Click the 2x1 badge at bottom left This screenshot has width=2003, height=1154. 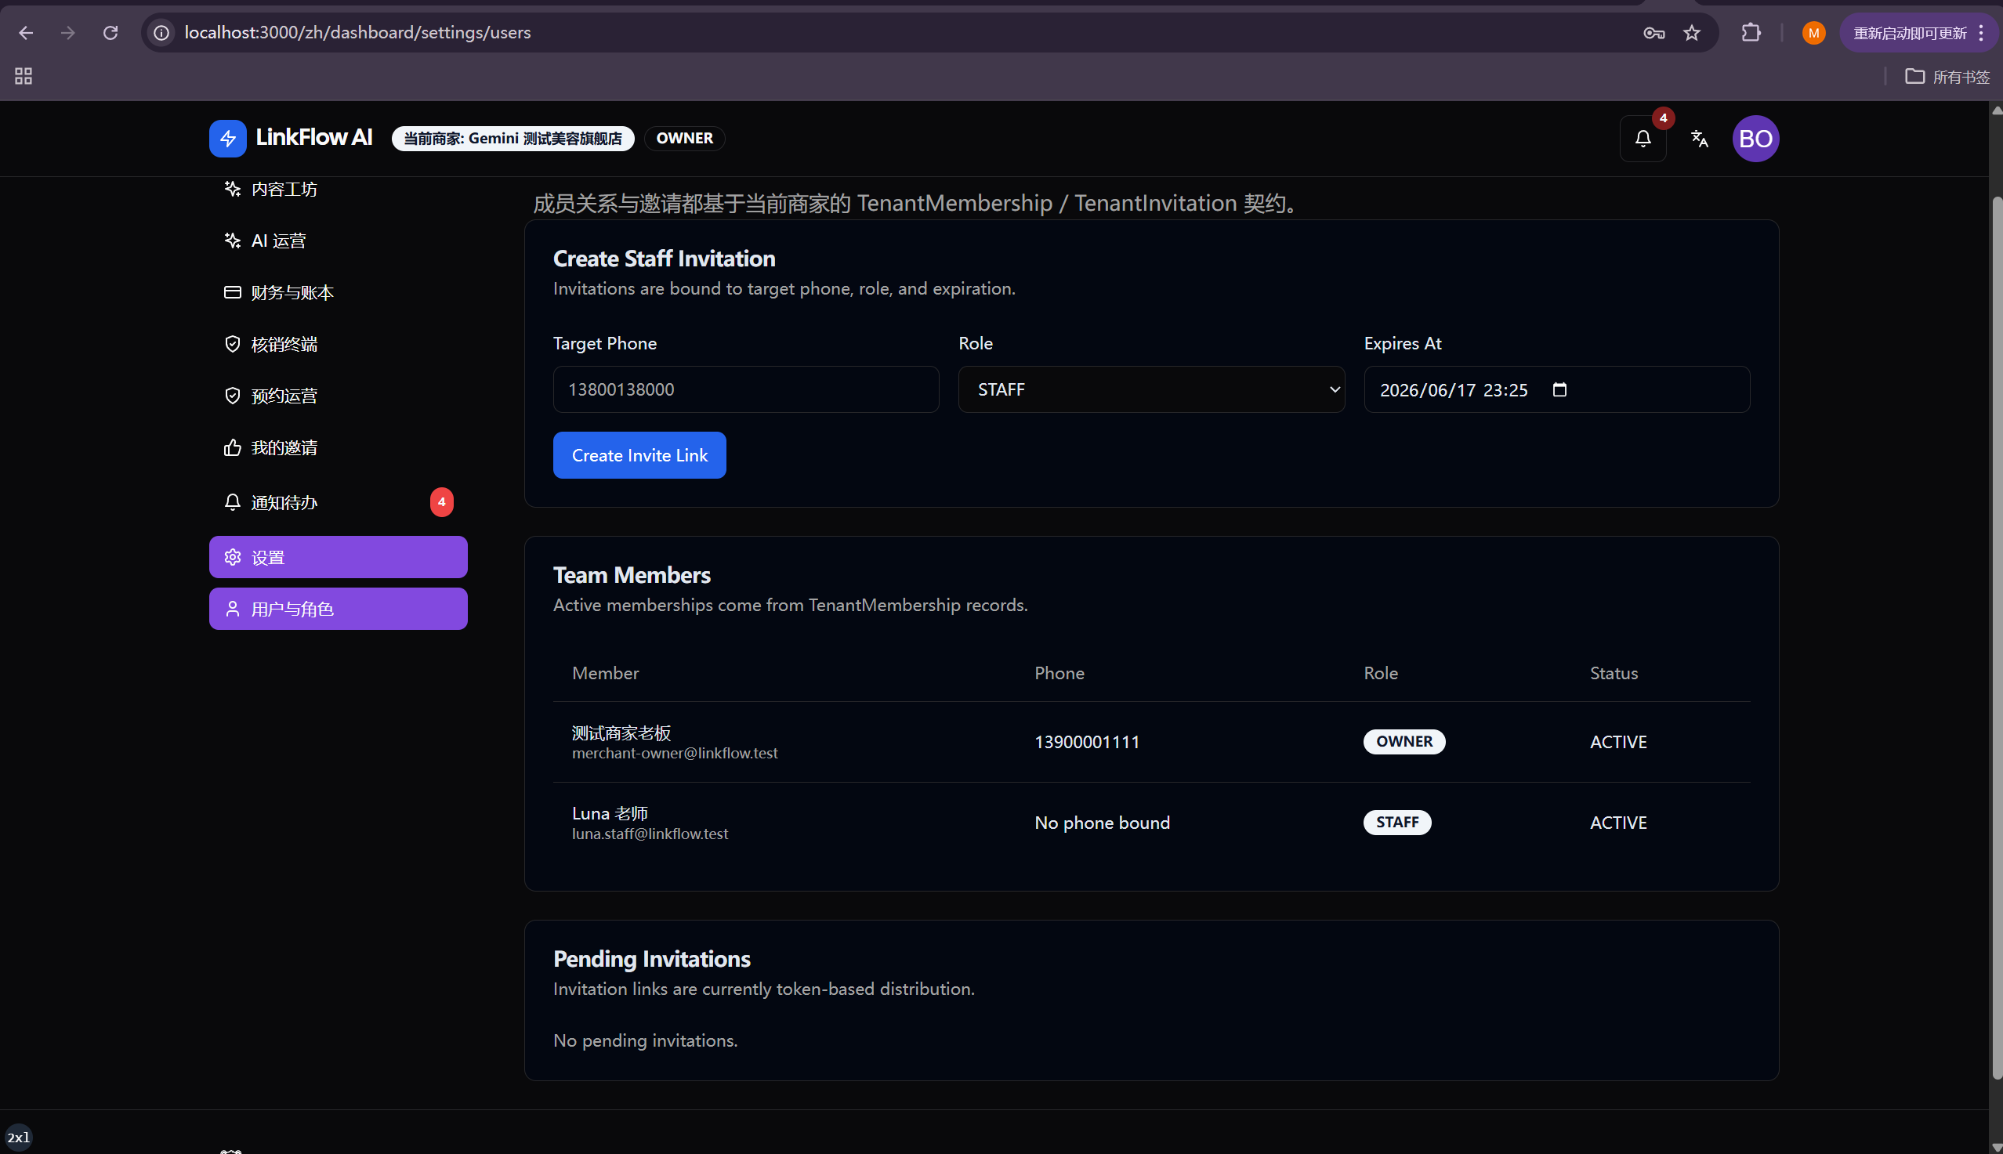pyautogui.click(x=18, y=1138)
